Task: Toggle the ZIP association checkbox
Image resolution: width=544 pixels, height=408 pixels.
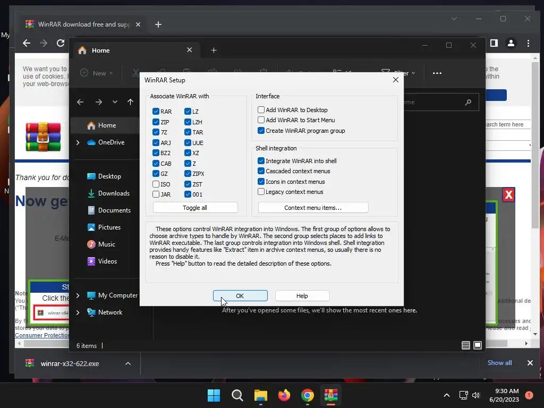Action: (x=156, y=122)
